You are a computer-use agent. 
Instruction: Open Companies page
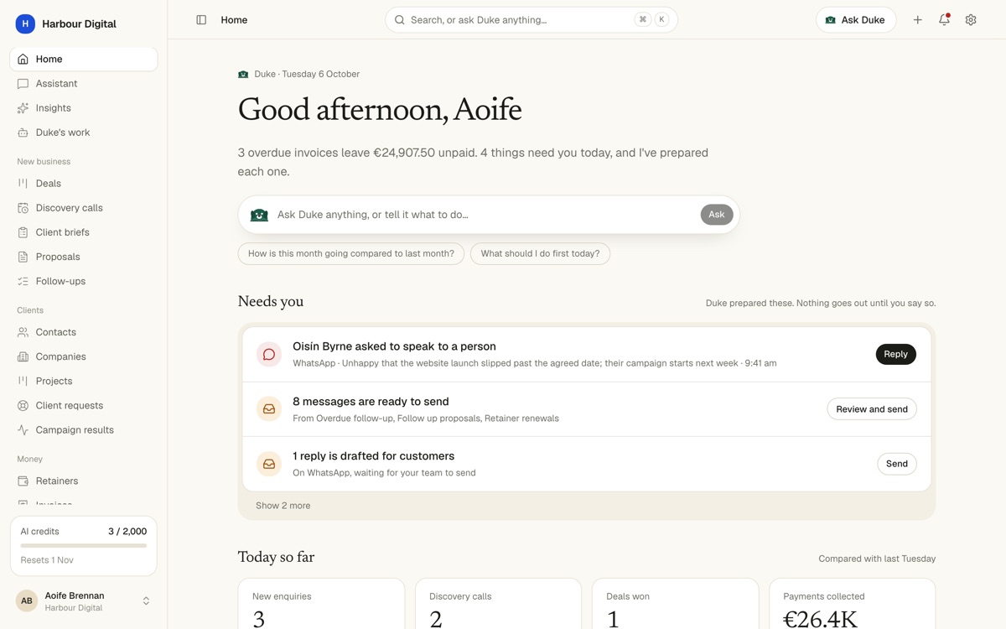[84, 356]
